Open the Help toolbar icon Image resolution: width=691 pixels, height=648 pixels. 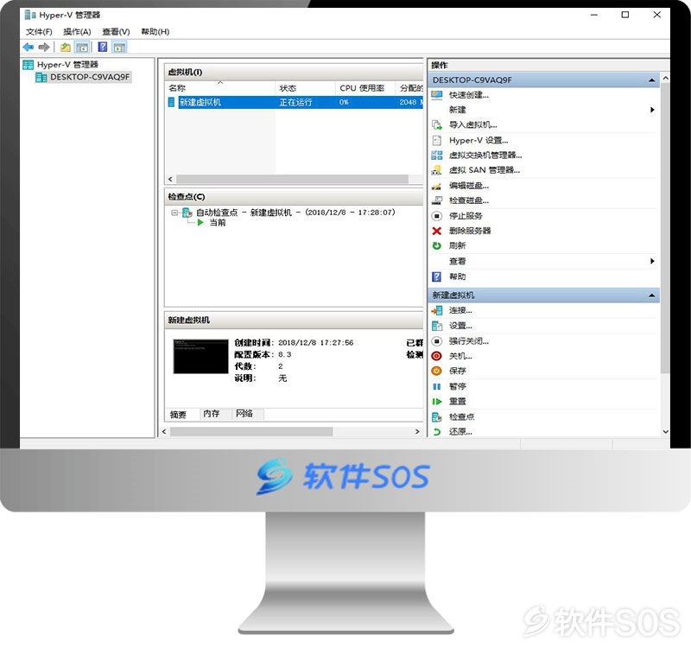(103, 48)
